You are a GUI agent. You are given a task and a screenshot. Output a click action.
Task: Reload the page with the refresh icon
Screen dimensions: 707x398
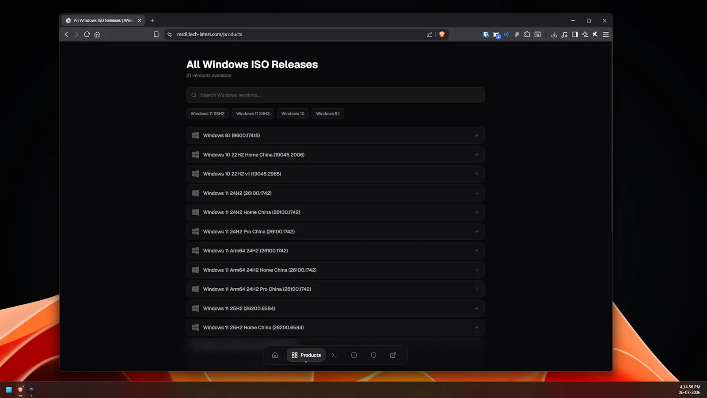pos(87,34)
